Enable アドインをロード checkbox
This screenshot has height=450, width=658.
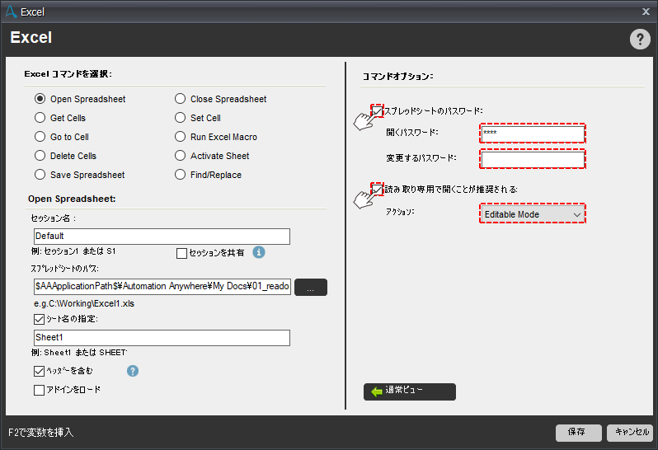39,390
